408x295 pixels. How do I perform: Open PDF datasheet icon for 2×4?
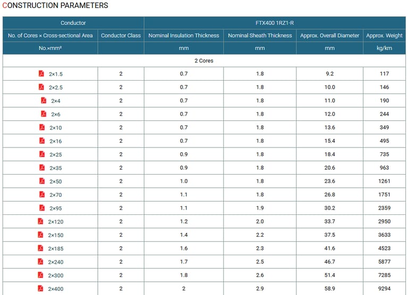point(44,100)
